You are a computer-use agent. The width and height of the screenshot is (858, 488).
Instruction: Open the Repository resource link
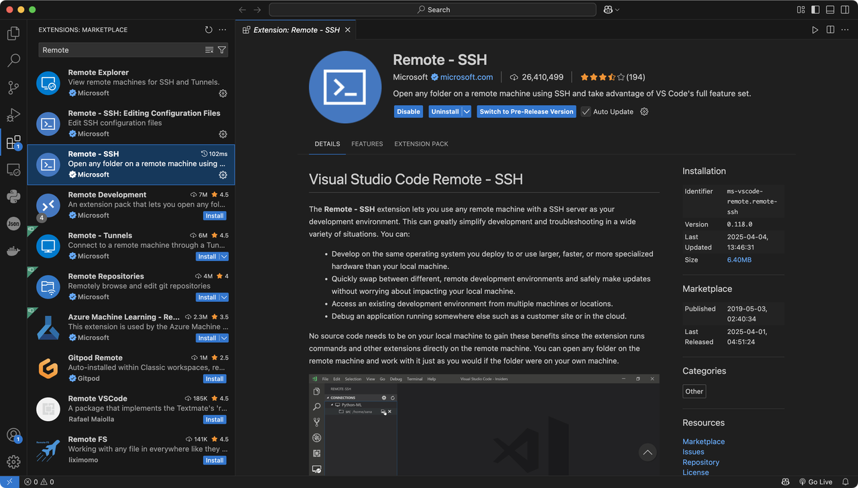point(700,463)
